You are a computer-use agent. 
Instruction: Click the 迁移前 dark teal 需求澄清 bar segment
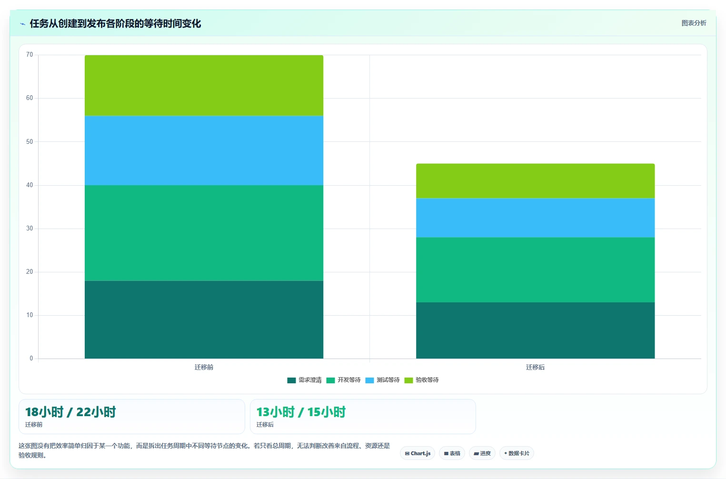tap(204, 319)
